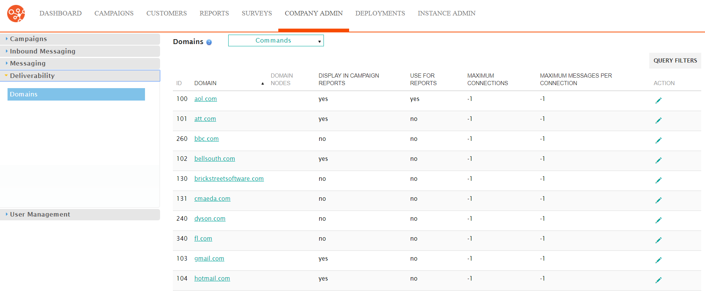Edit brickstreetsoftware.com with pencil icon

click(658, 180)
